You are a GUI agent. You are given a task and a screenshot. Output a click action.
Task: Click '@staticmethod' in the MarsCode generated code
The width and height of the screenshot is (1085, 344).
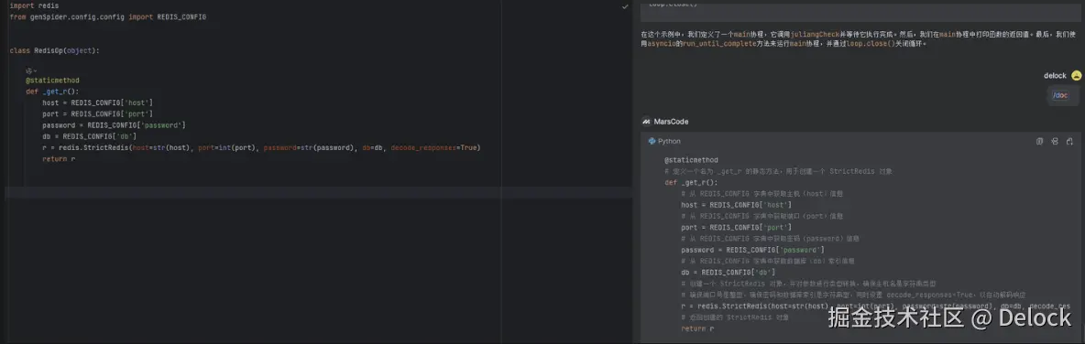coord(691,159)
